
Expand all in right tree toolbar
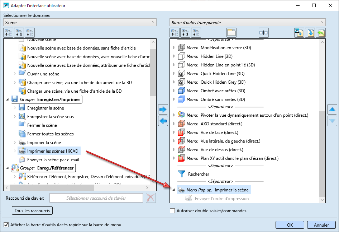coord(196,33)
